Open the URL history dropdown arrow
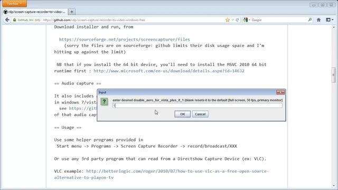This screenshot has width=338, height=190. [x=232, y=20]
